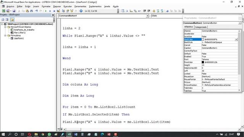The width and height of the screenshot is (244, 137).
Task: Select EstaPasta_de_trabalho in project tree
Action: click(24, 30)
